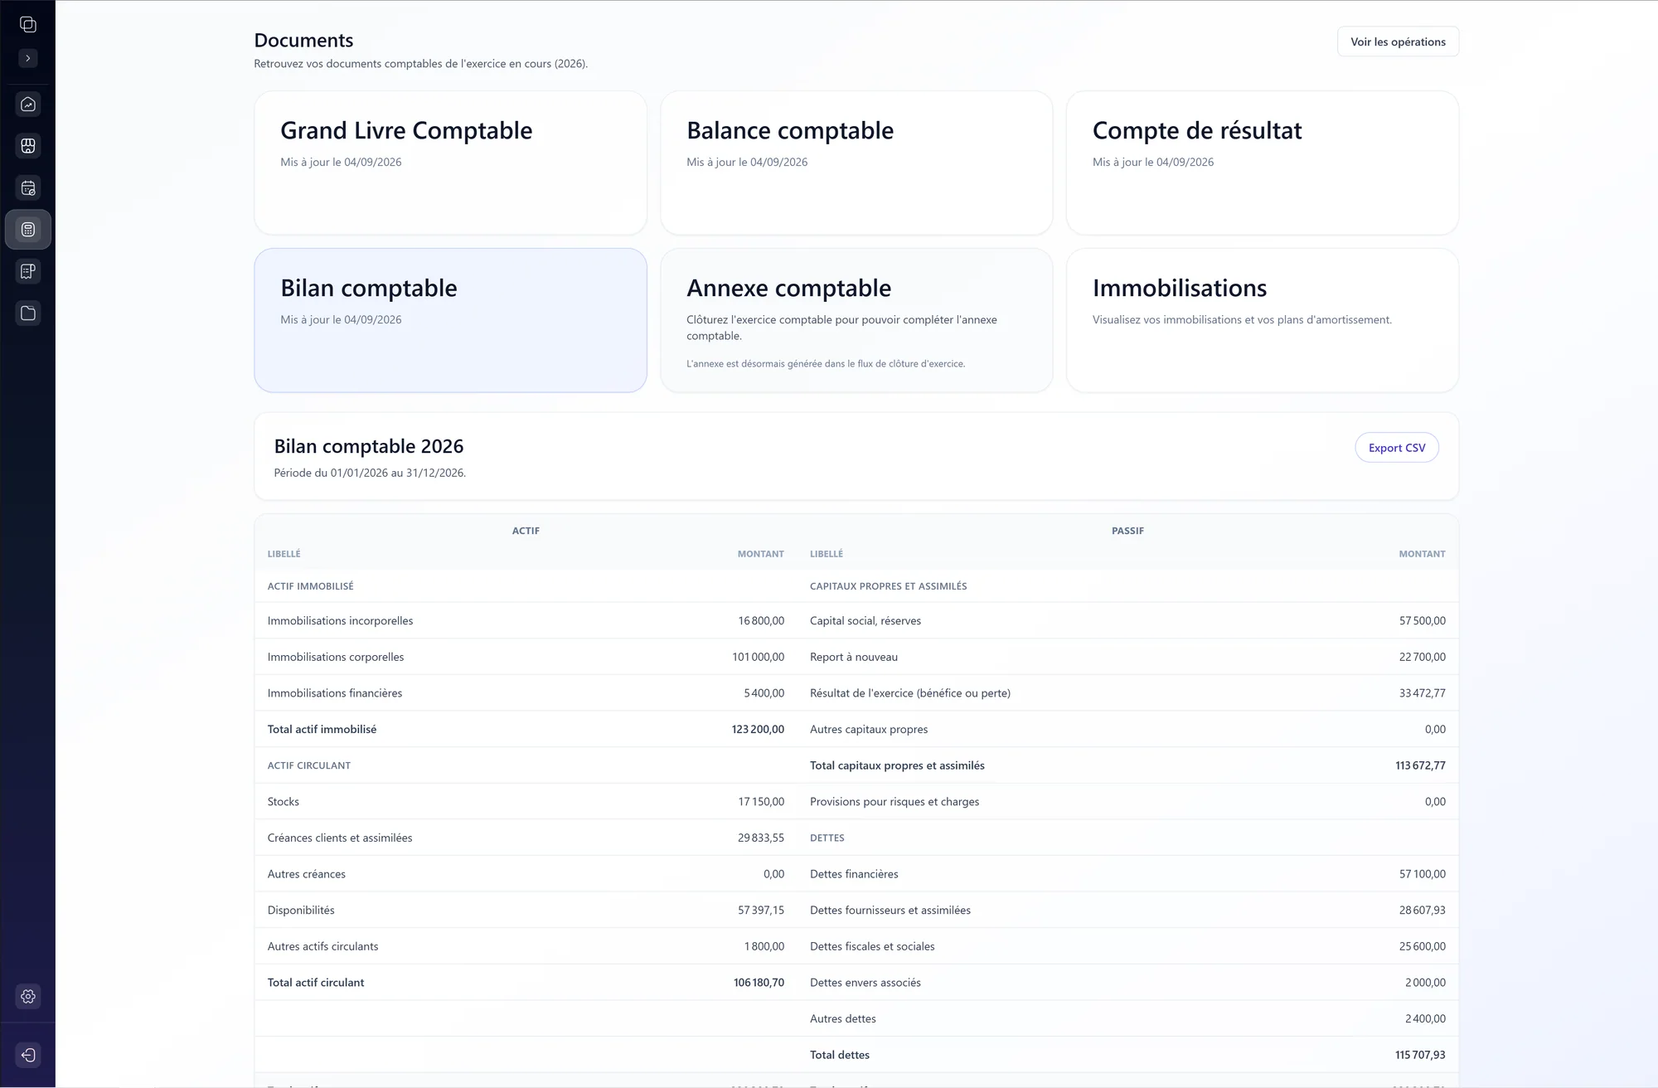Expand the sidebar with the chevron arrow

28,58
